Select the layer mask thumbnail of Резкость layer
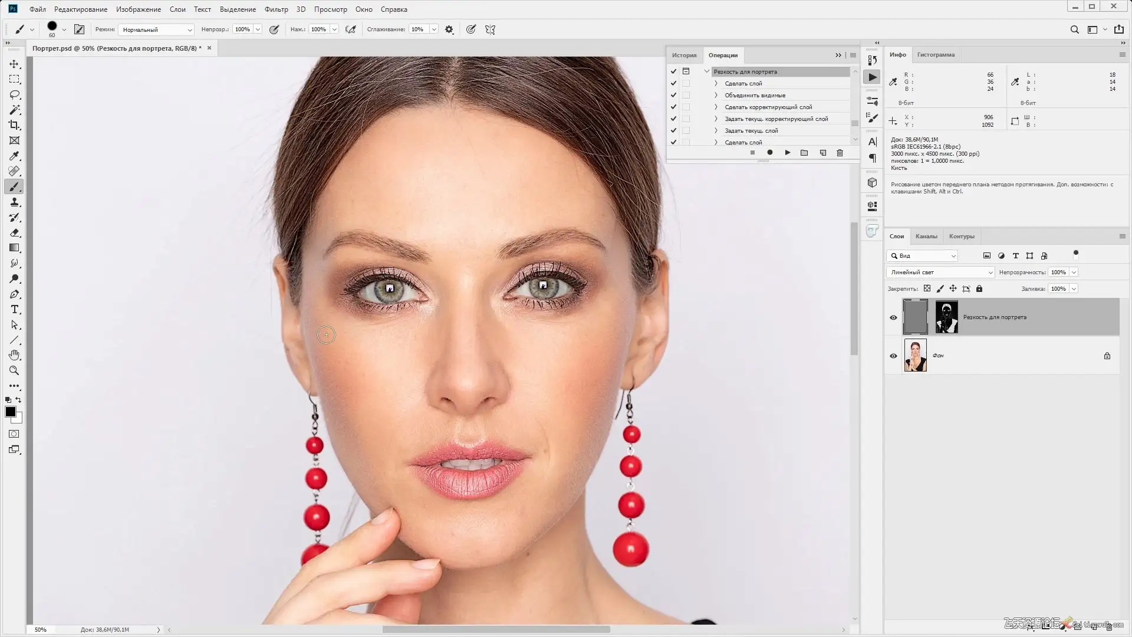1132x637 pixels. [x=946, y=317]
